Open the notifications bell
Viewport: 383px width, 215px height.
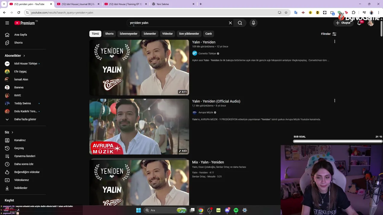click(359, 23)
